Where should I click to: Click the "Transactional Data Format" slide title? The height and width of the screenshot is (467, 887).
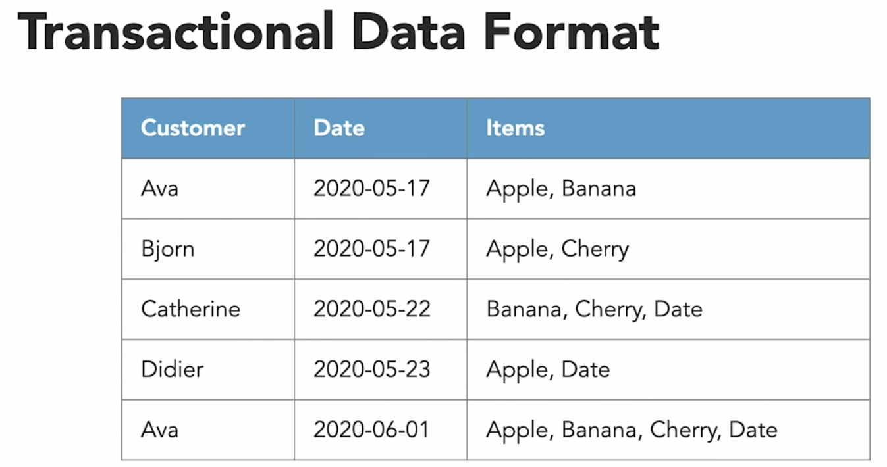338,32
